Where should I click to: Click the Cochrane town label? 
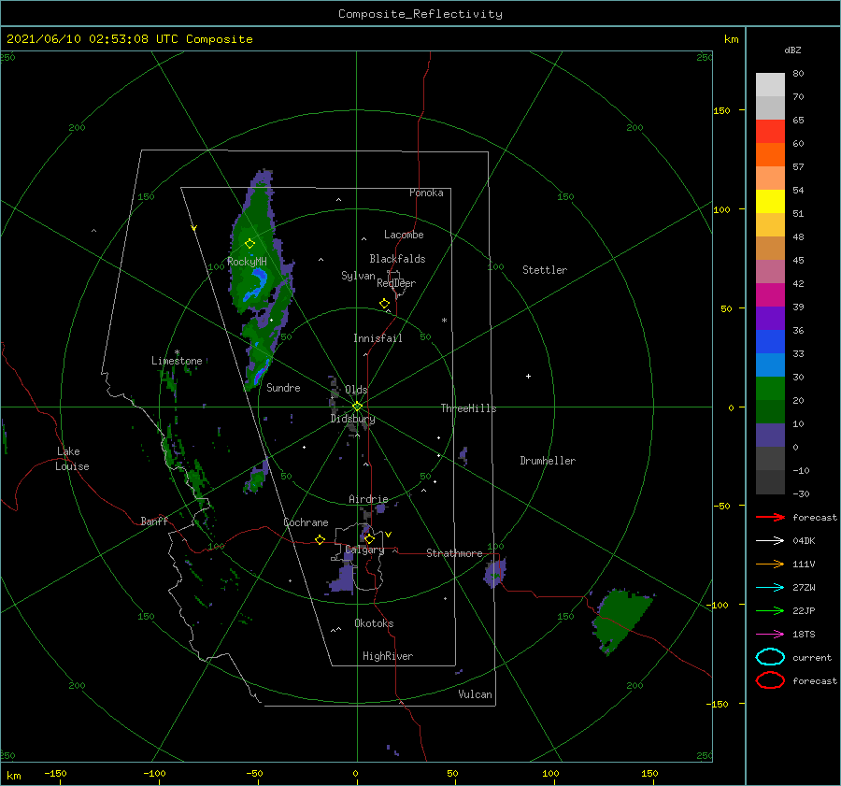coord(306,522)
